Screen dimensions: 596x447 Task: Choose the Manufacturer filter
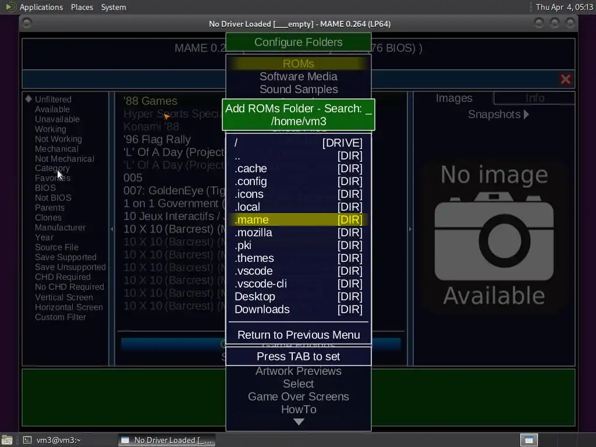coord(60,228)
